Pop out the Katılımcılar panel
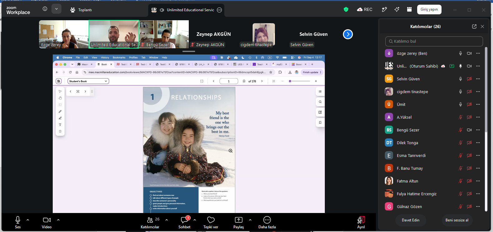 474,26
